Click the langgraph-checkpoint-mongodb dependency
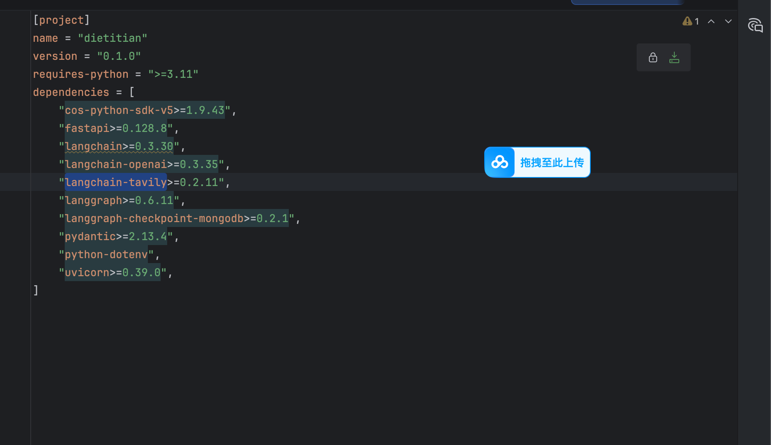The height and width of the screenshot is (445, 771). pyautogui.click(x=177, y=218)
